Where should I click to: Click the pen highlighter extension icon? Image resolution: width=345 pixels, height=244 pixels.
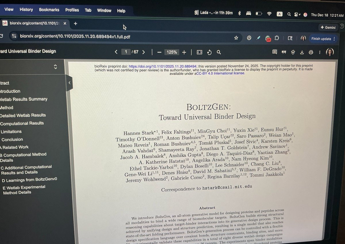coord(258,38)
